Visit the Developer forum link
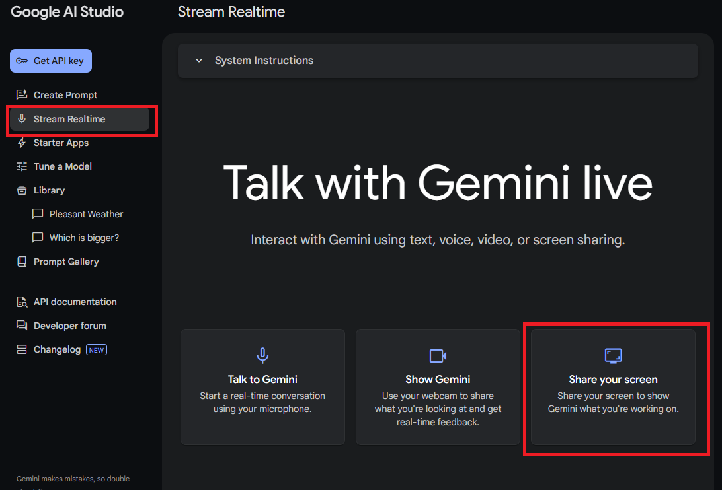 [79, 326]
